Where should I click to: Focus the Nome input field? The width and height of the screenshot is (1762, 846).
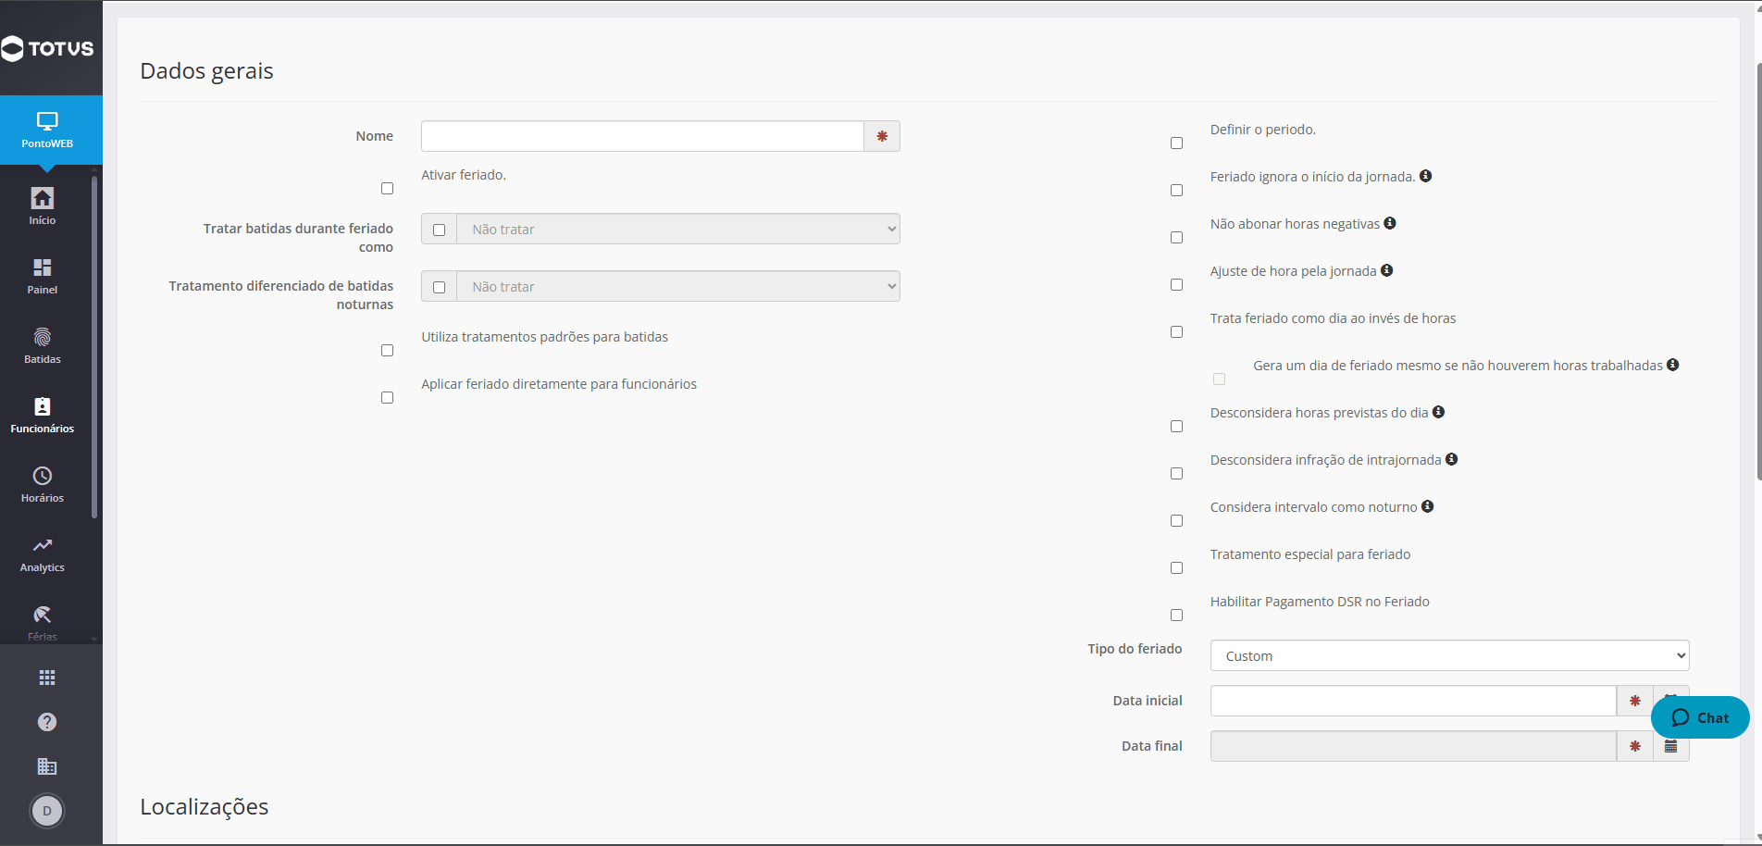pos(642,136)
